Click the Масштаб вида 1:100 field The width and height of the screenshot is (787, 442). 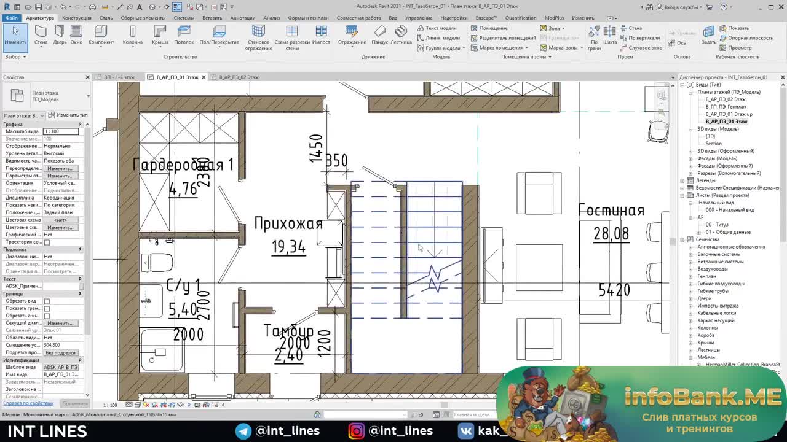coord(60,131)
